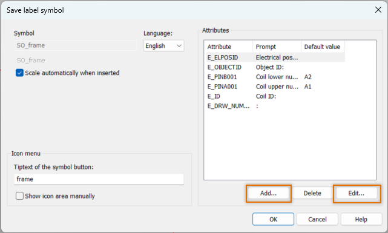Image resolution: width=388 pixels, height=233 pixels.
Task: Click the Symbol name field SO_frame
Action: pyautogui.click(x=76, y=45)
